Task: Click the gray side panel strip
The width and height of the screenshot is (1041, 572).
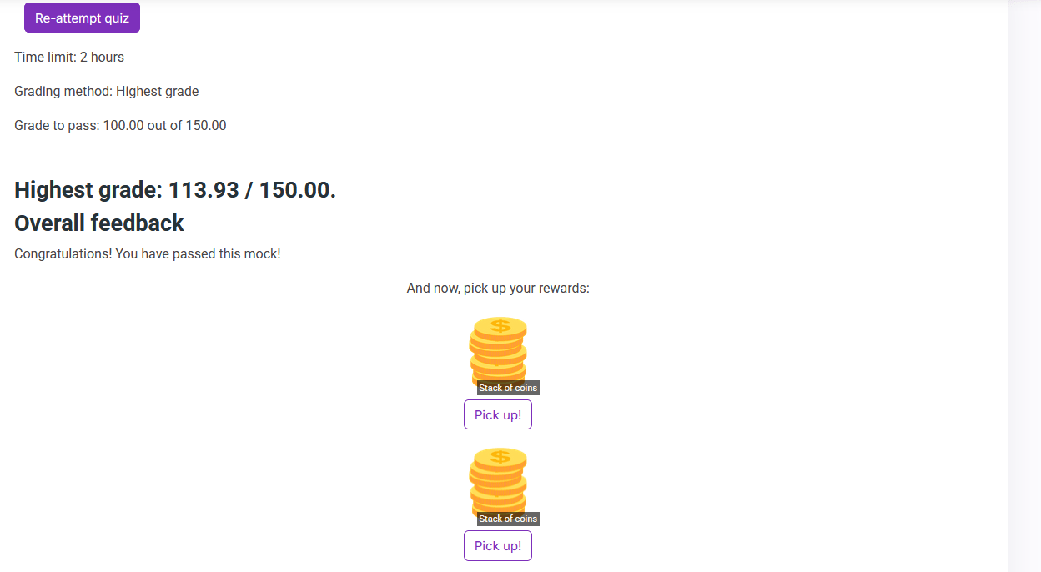Action: [x=1024, y=286]
